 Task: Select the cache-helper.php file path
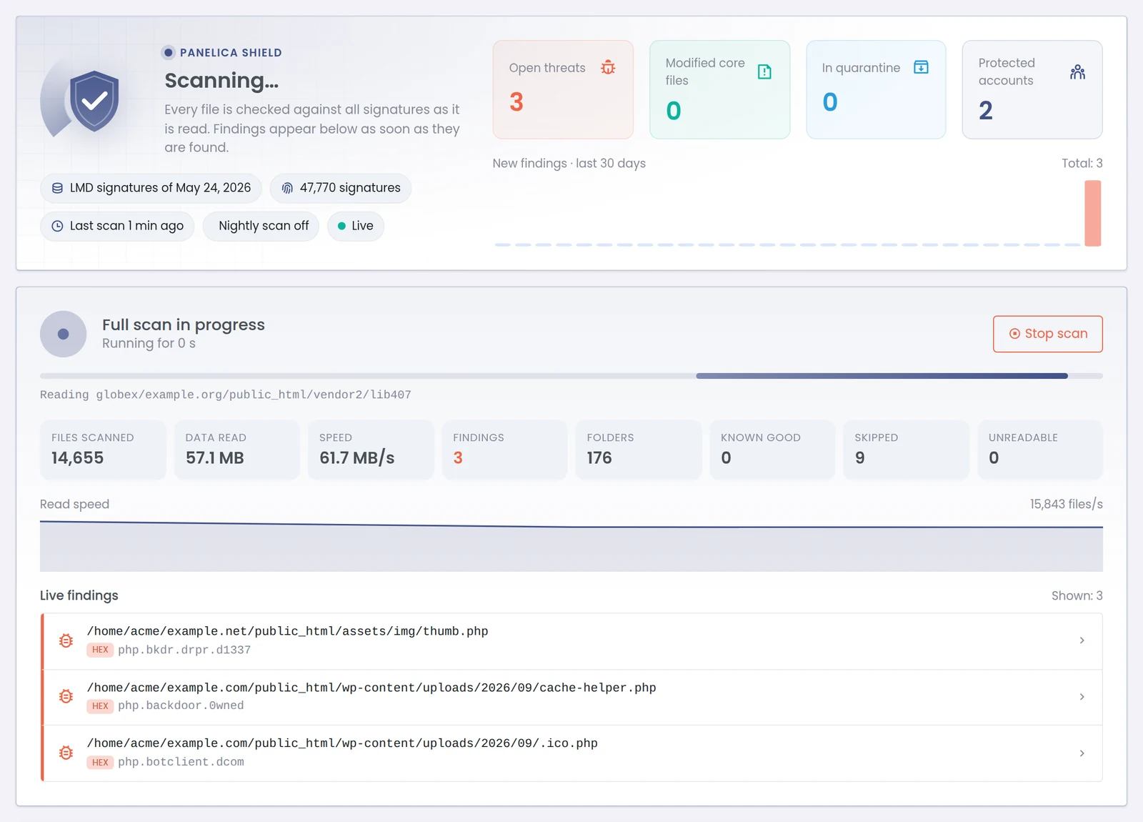point(371,688)
